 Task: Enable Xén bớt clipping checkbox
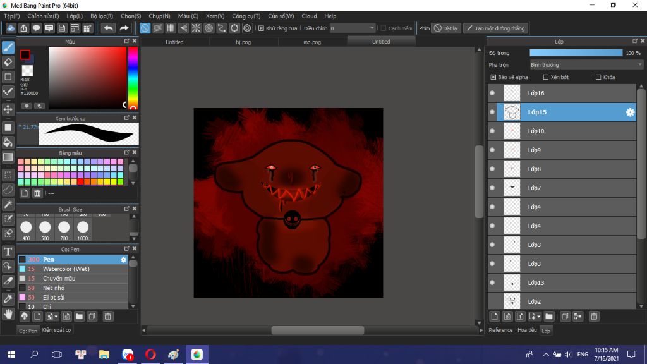pos(546,77)
